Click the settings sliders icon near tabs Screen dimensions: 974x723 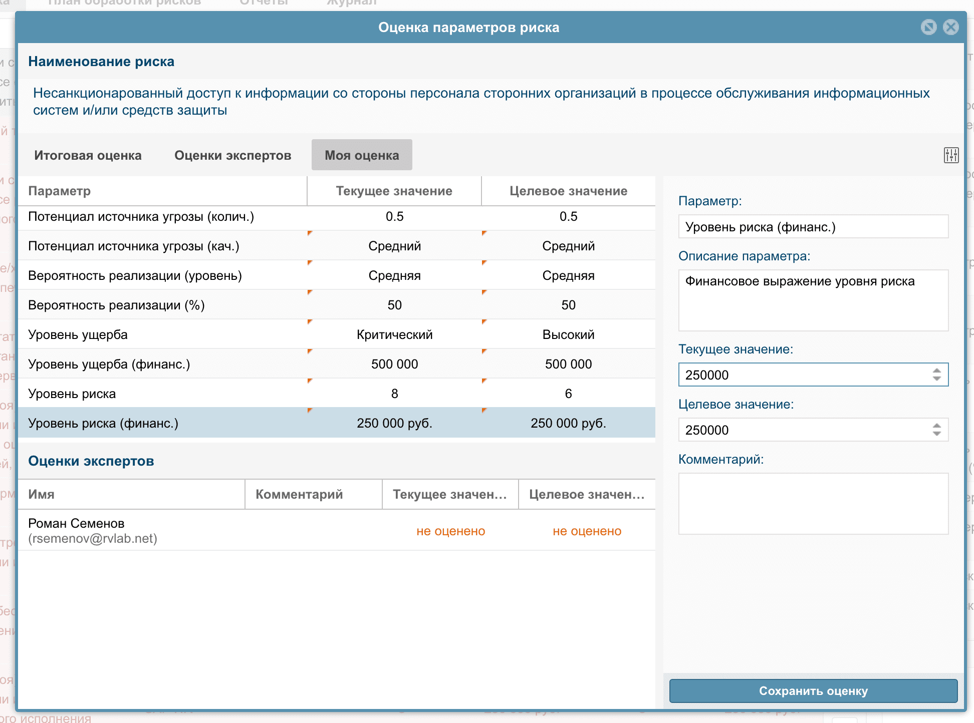(x=950, y=155)
